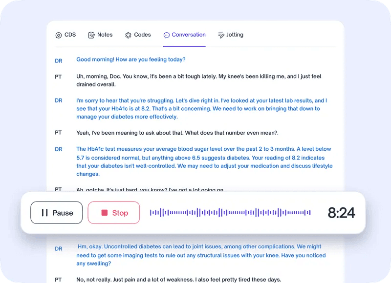
Task: Click the DR label beside "Good morning!"
Action: pos(59,61)
